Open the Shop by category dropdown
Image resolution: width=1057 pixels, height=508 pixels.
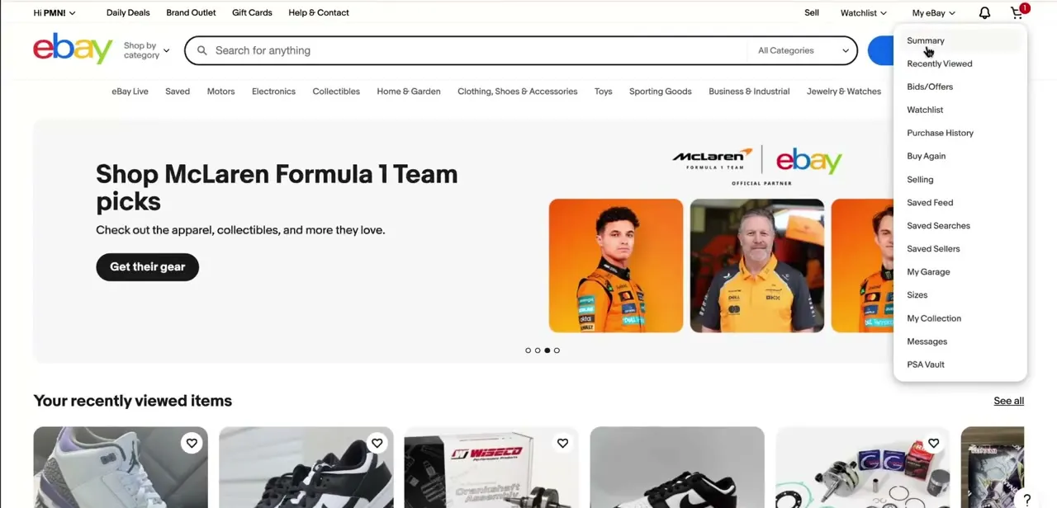(146, 50)
